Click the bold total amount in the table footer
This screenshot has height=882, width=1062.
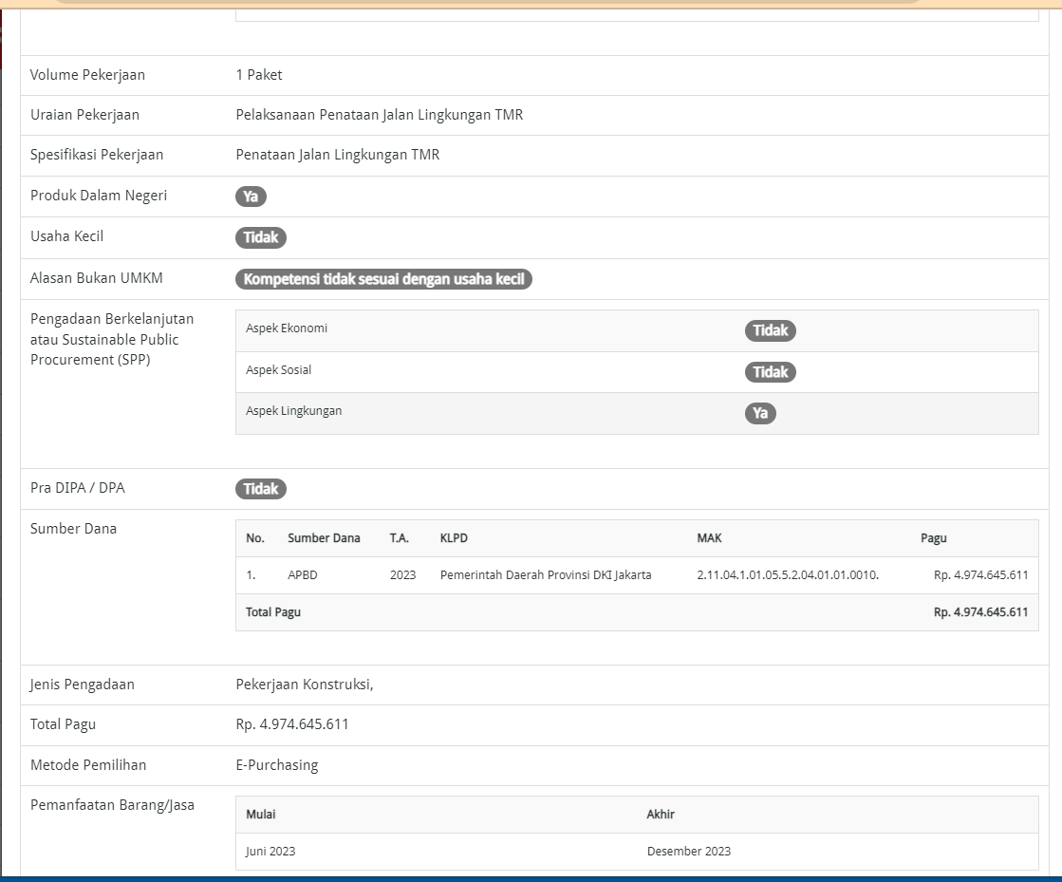click(980, 611)
